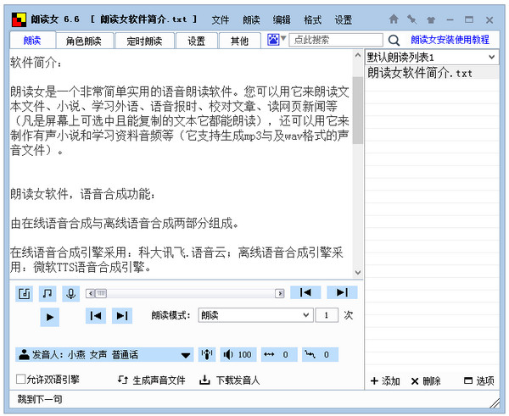Click the 点此搜索 search field
The height and width of the screenshot is (416, 509).
[x=336, y=40]
